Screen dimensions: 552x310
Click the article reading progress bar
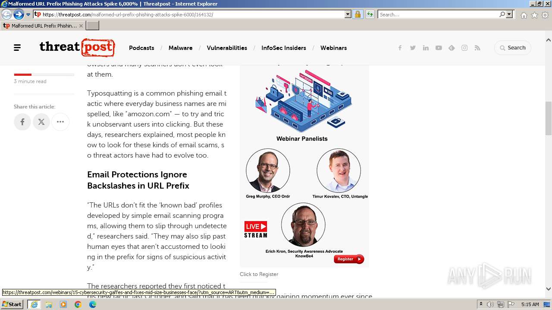pos(44,75)
